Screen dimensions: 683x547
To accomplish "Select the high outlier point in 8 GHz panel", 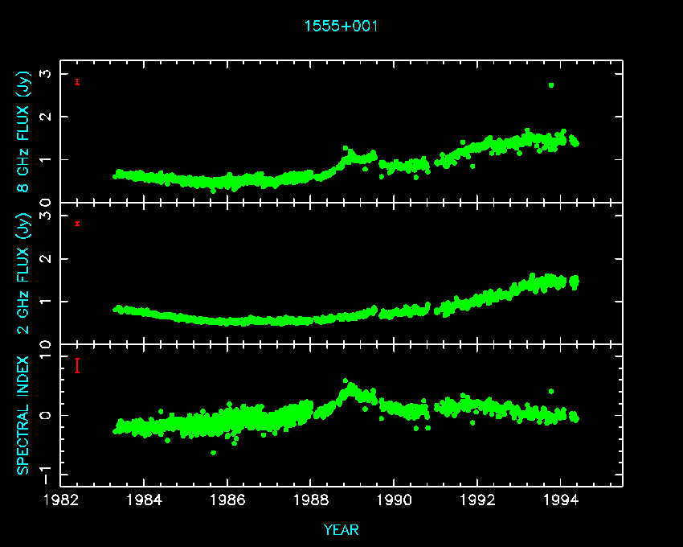I will pos(550,85).
